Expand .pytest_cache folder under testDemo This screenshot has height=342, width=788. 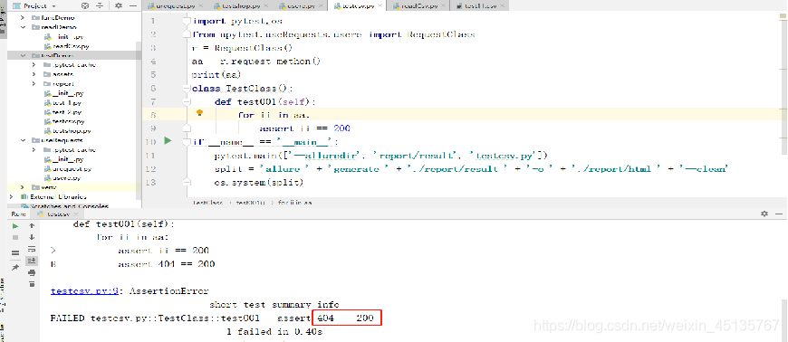(34, 65)
